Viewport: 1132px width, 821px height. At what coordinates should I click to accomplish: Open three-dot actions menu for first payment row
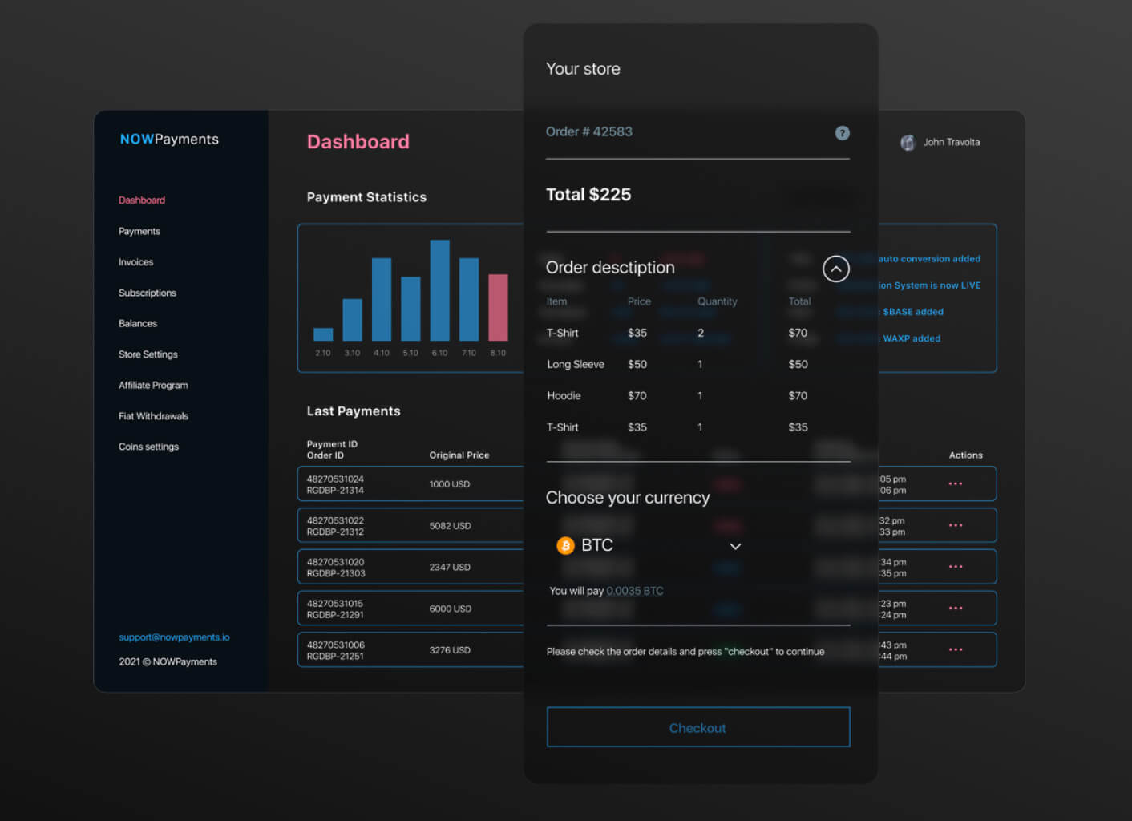coord(955,483)
